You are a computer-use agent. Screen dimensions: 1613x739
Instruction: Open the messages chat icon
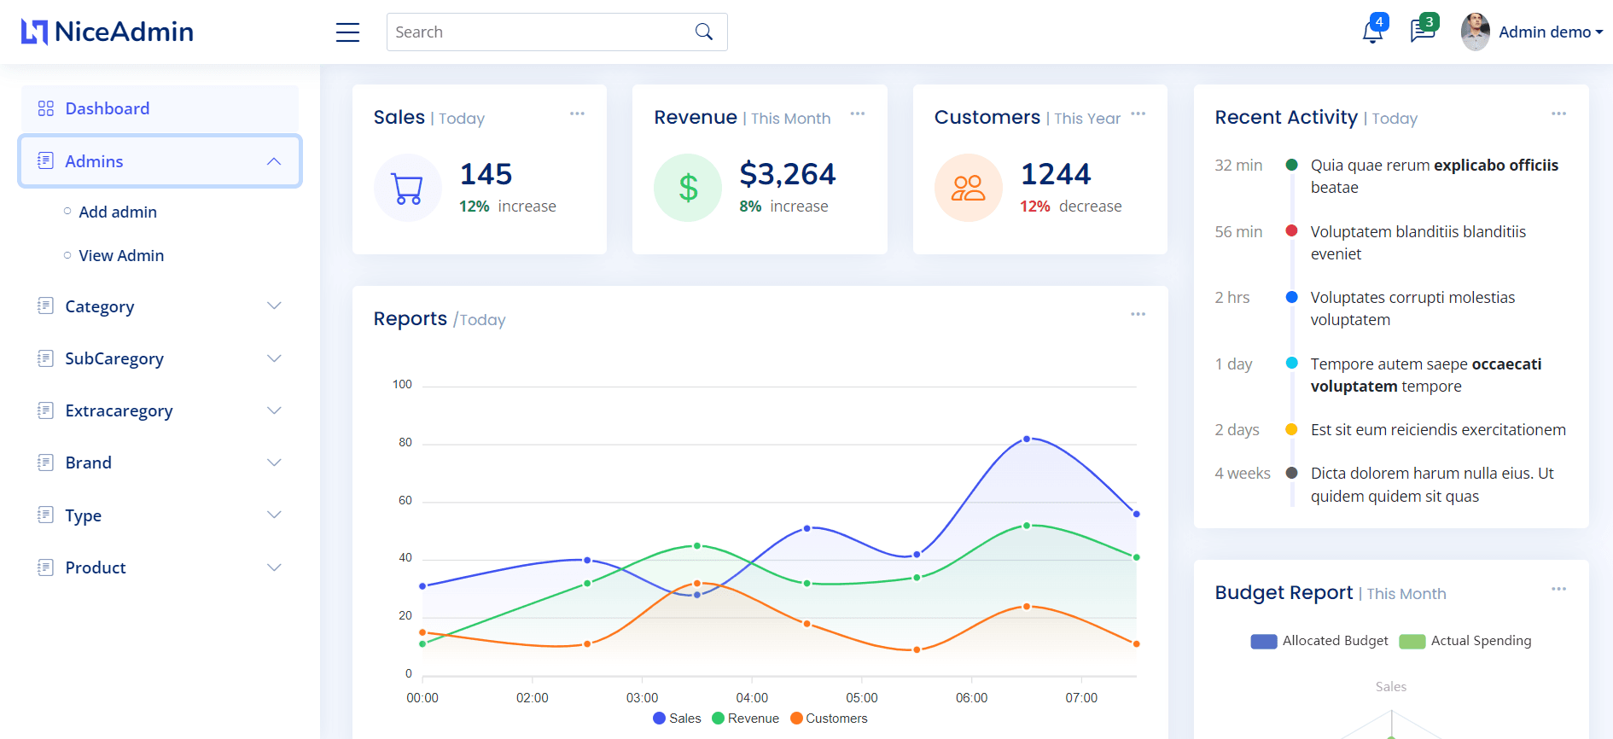click(1422, 32)
